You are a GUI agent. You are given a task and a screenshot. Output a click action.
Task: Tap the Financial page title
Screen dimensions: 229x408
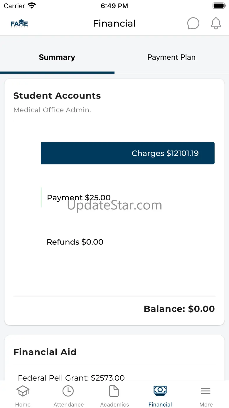click(114, 24)
